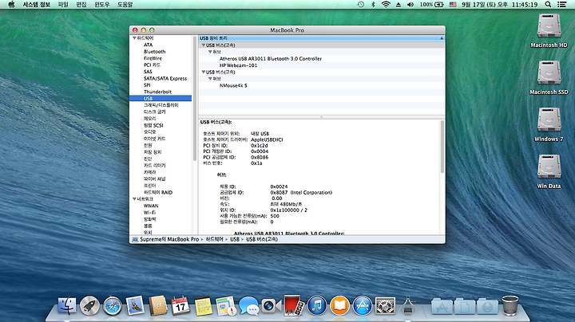
Task: Select Wi-Fi under network section
Action: 149,213
